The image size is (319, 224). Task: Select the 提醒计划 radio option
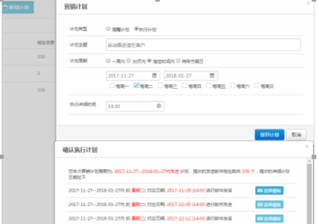pos(108,29)
